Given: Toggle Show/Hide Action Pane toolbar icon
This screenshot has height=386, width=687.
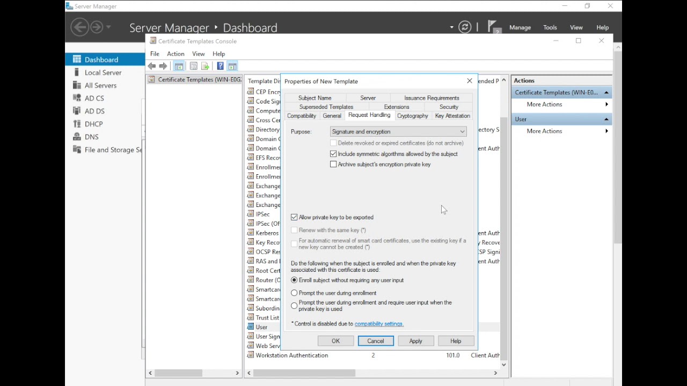Looking at the screenshot, I should click(232, 66).
